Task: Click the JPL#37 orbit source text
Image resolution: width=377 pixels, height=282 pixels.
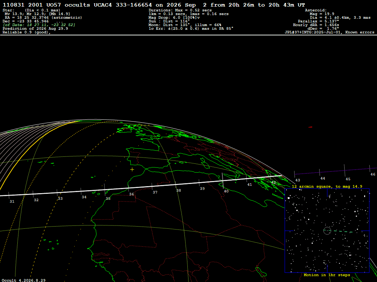Action: point(330,32)
